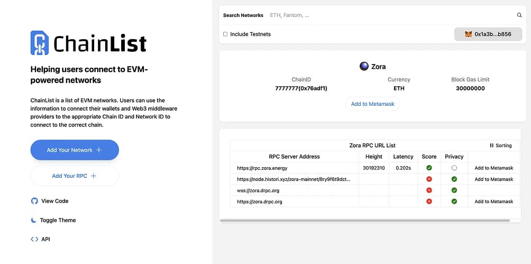Click Add to Metamask under Zora card
The image size is (531, 264).
point(372,104)
